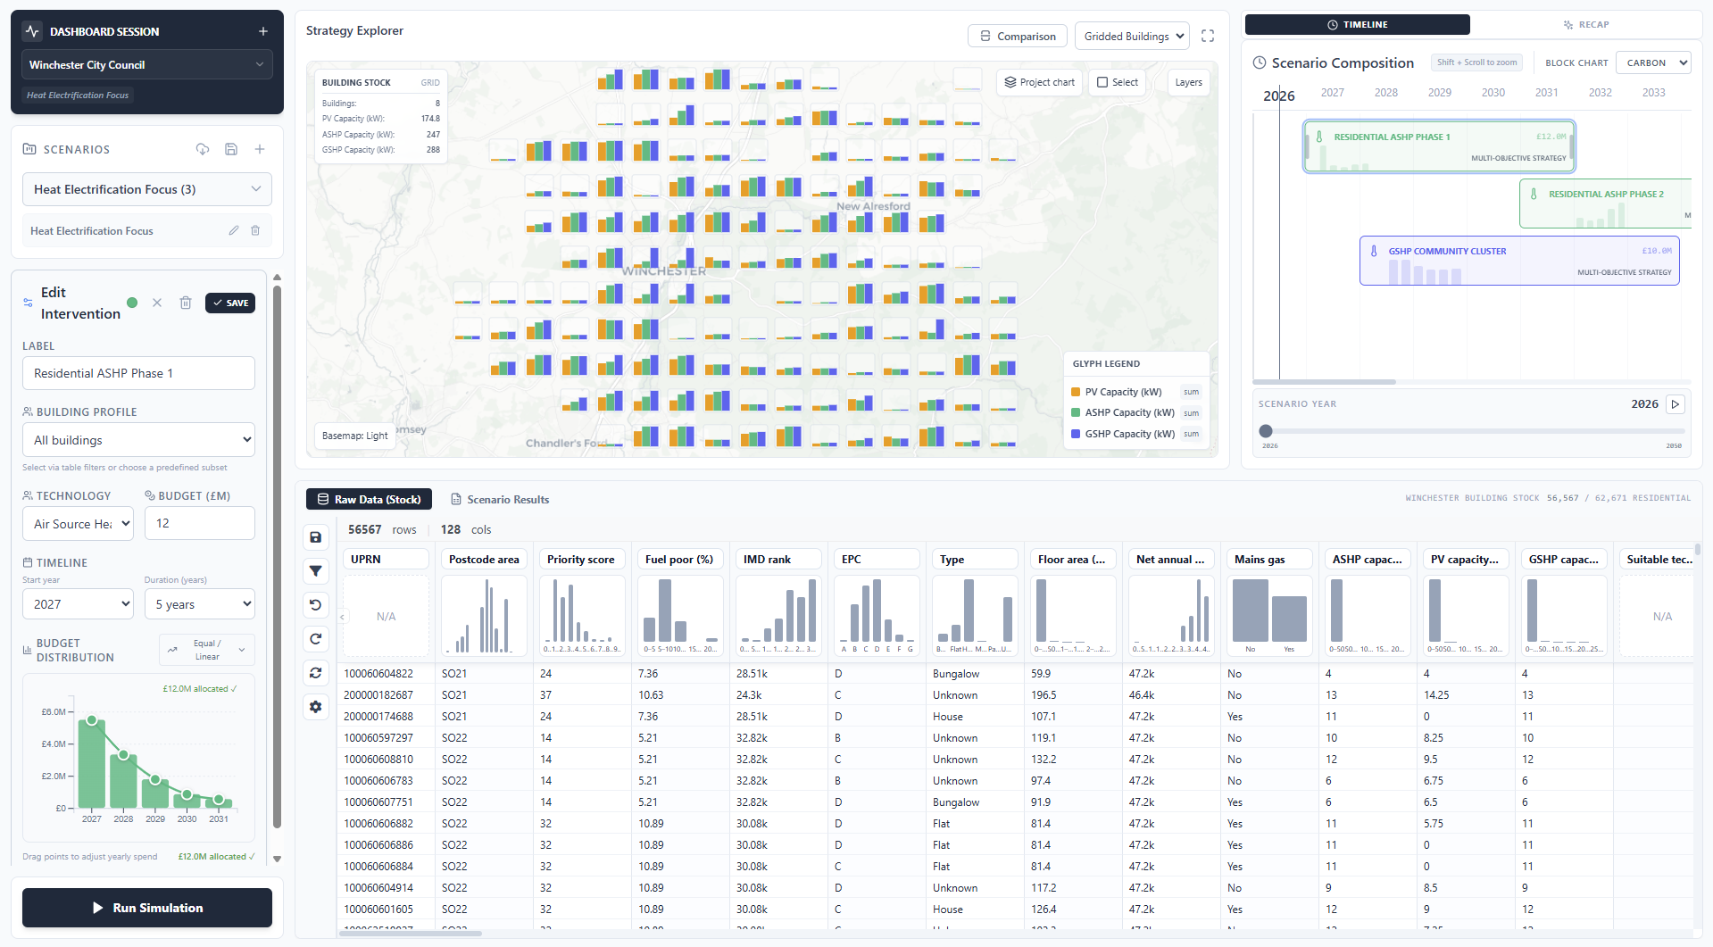
Task: Open the Gridded Buildings dropdown
Action: pos(1131,36)
